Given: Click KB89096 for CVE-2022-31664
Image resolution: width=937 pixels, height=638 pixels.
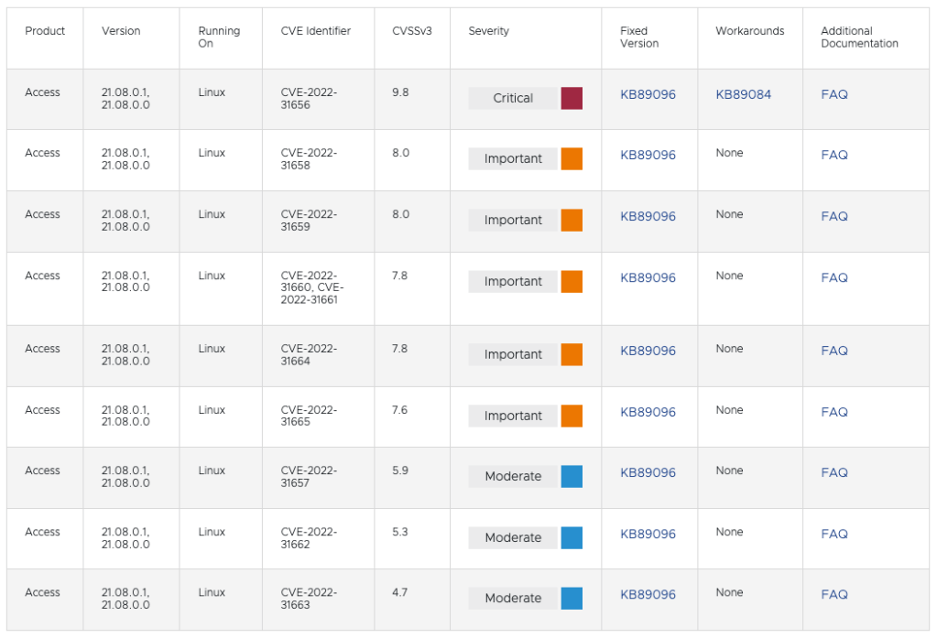Looking at the screenshot, I should click(648, 351).
